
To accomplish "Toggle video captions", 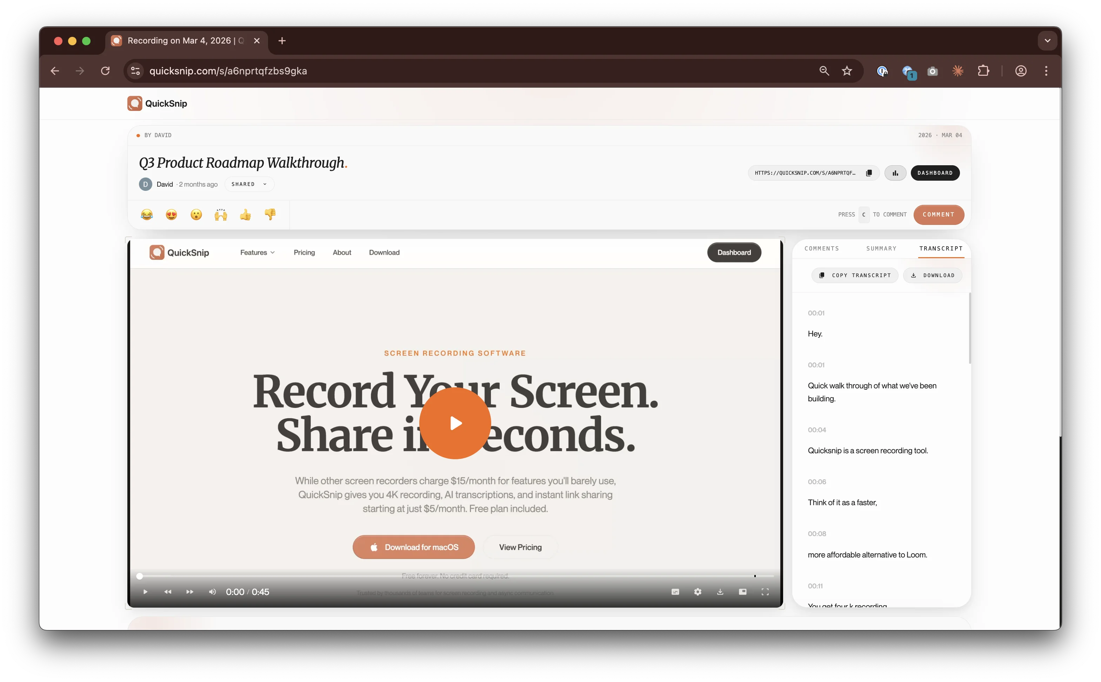I will 675,592.
